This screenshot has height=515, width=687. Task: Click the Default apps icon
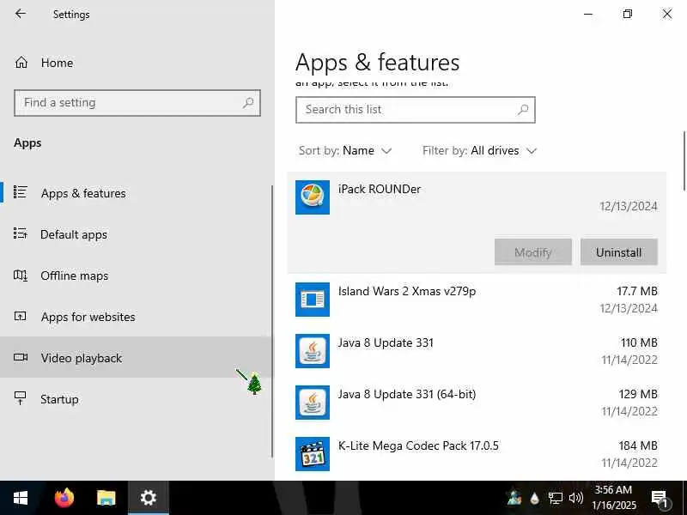[x=20, y=233]
